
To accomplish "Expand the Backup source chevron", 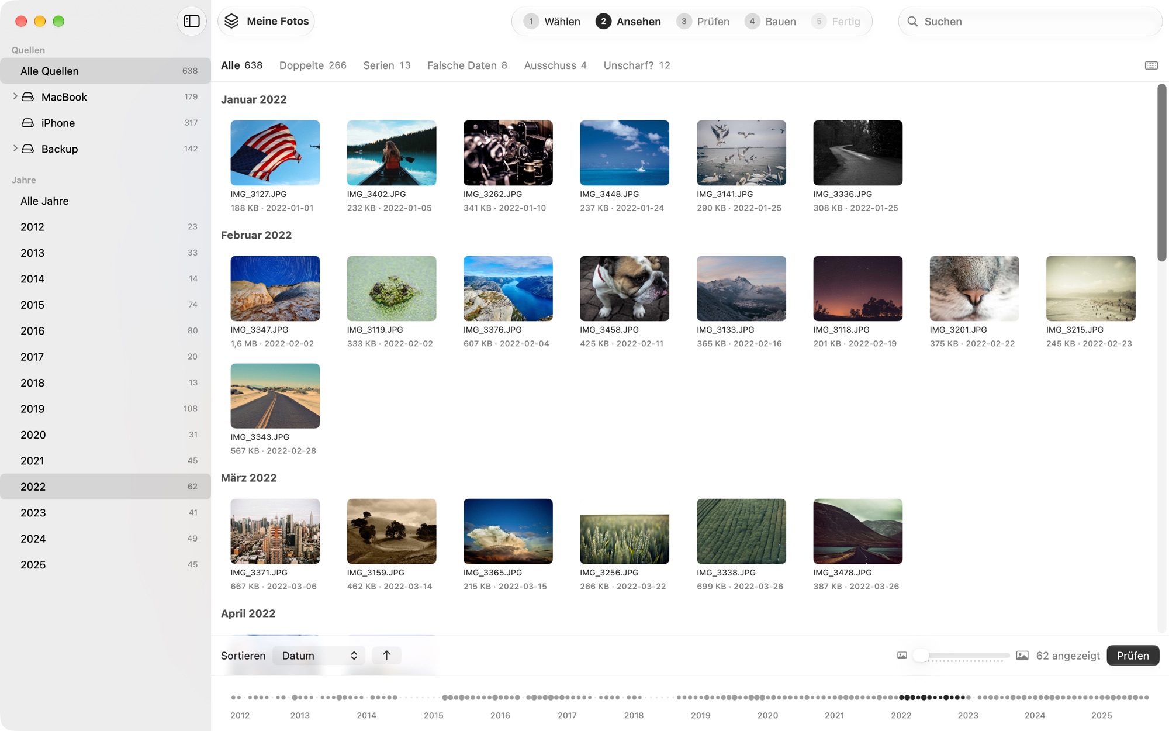I will (x=15, y=149).
